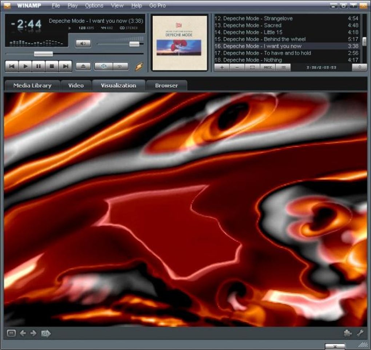Add files with playlist plus button
Screen dimensions: 371x350
click(222, 67)
